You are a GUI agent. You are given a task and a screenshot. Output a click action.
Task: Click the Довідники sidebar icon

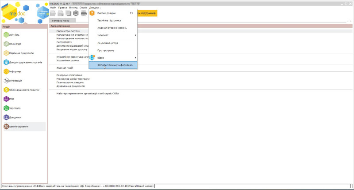(x=6, y=117)
